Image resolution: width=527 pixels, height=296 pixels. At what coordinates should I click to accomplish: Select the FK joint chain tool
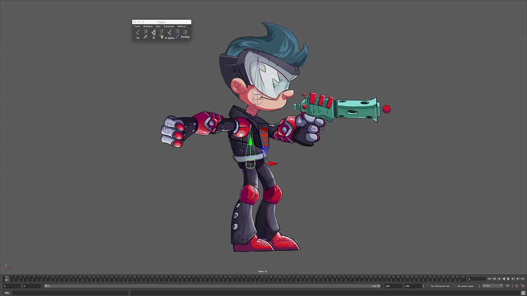coord(138,32)
